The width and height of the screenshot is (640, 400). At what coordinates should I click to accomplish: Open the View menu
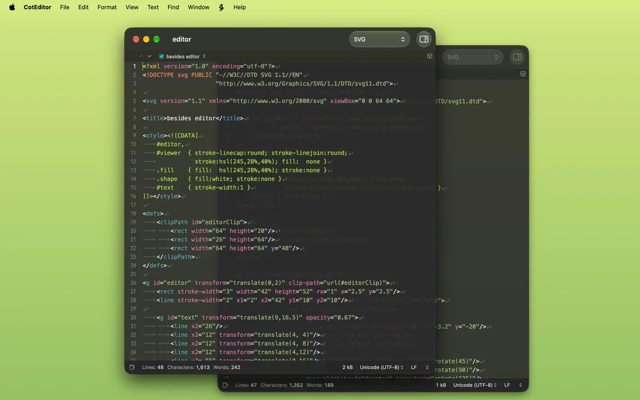132,7
